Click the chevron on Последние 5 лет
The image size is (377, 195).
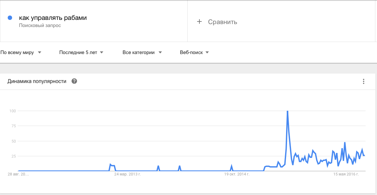(101, 52)
